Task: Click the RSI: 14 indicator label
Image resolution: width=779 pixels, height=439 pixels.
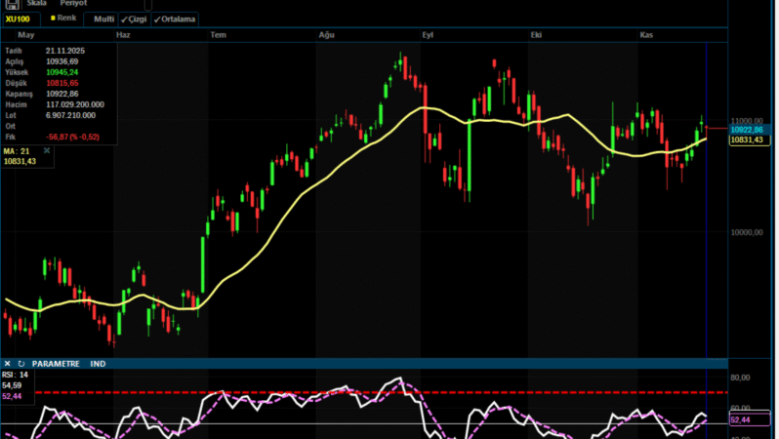Action: pos(16,375)
